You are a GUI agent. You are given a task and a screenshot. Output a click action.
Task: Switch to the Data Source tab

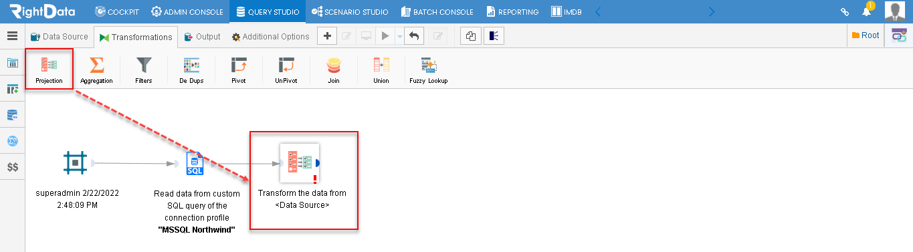(60, 37)
